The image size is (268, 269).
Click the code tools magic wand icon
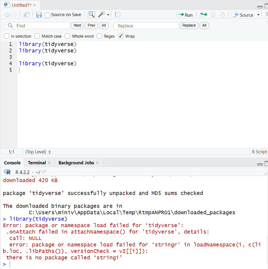[x=101, y=14]
